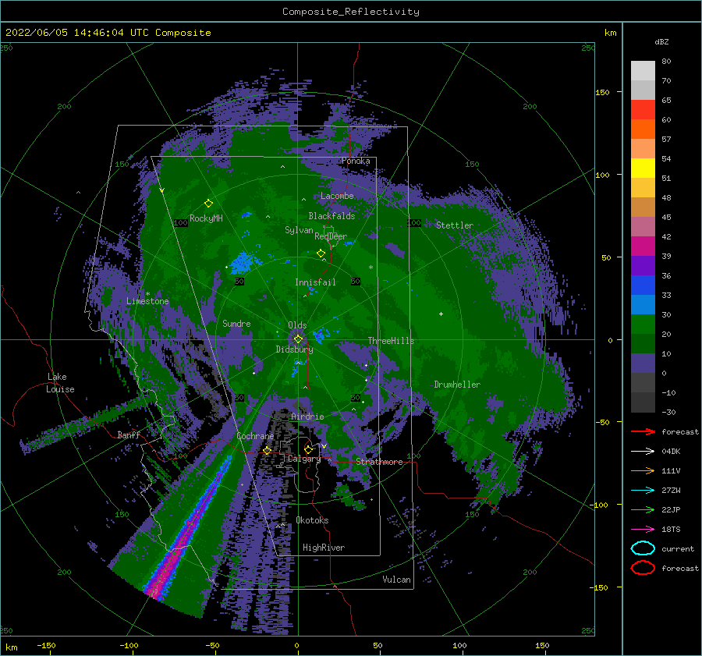Click the Lacombe city label
The image size is (702, 656).
[x=337, y=196]
